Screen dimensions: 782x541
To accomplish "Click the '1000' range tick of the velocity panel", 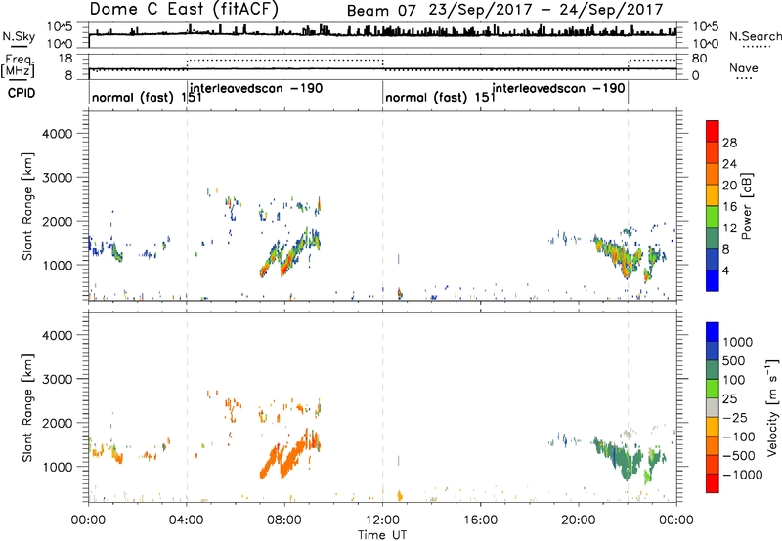I will click(58, 467).
